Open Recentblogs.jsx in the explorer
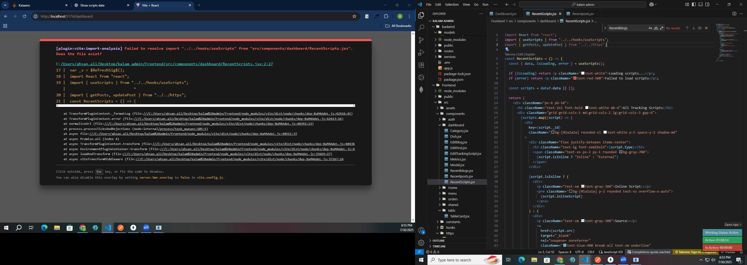 pos(461,171)
